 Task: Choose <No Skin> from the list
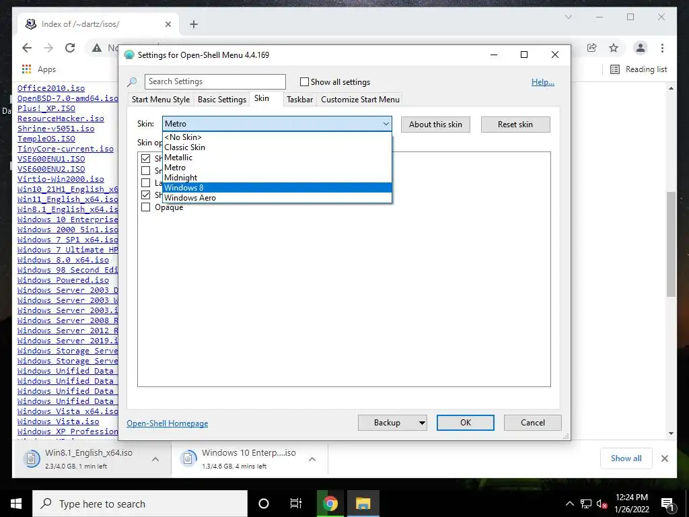(277, 137)
